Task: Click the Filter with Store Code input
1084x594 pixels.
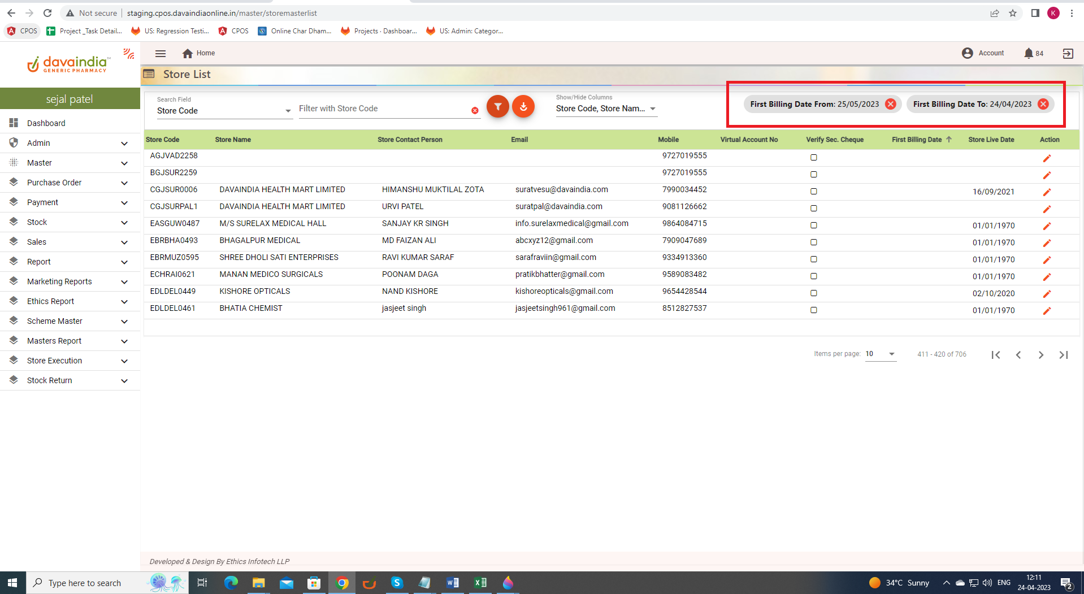Action: point(383,109)
